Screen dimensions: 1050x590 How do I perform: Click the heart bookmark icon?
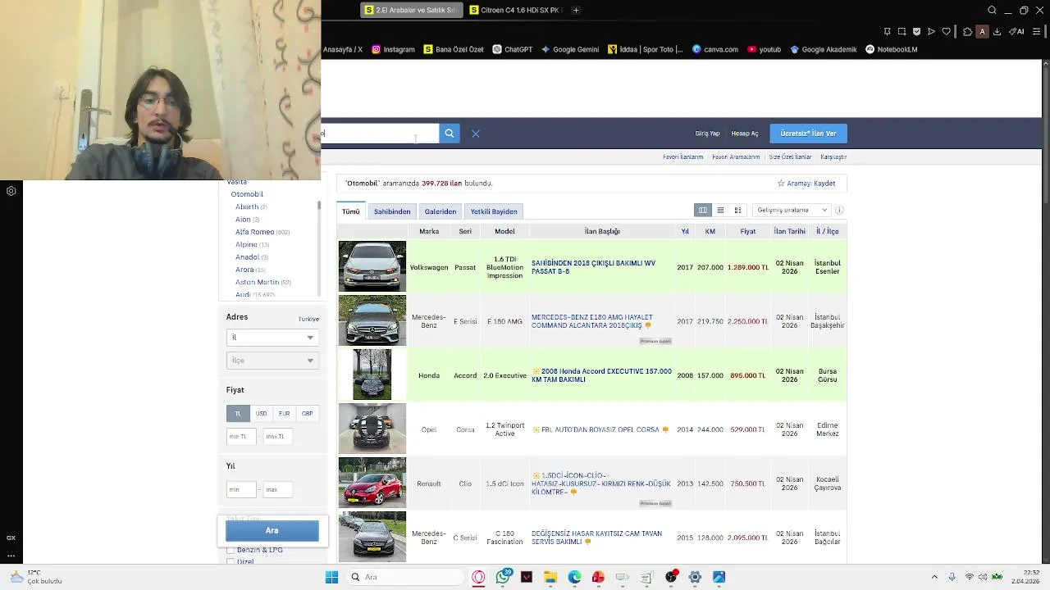pyautogui.click(x=946, y=32)
